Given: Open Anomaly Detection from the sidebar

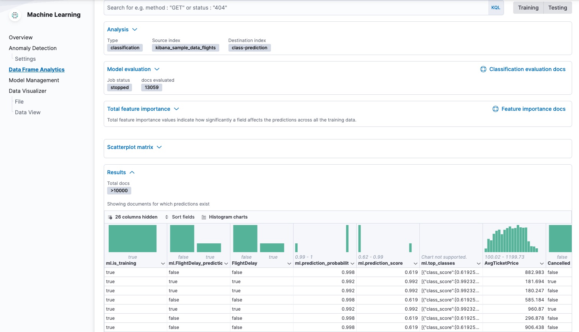Looking at the screenshot, I should tap(33, 48).
